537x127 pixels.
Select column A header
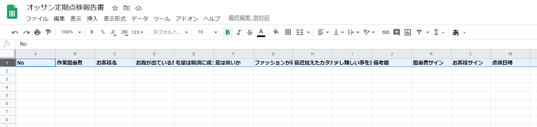[x=36, y=54]
